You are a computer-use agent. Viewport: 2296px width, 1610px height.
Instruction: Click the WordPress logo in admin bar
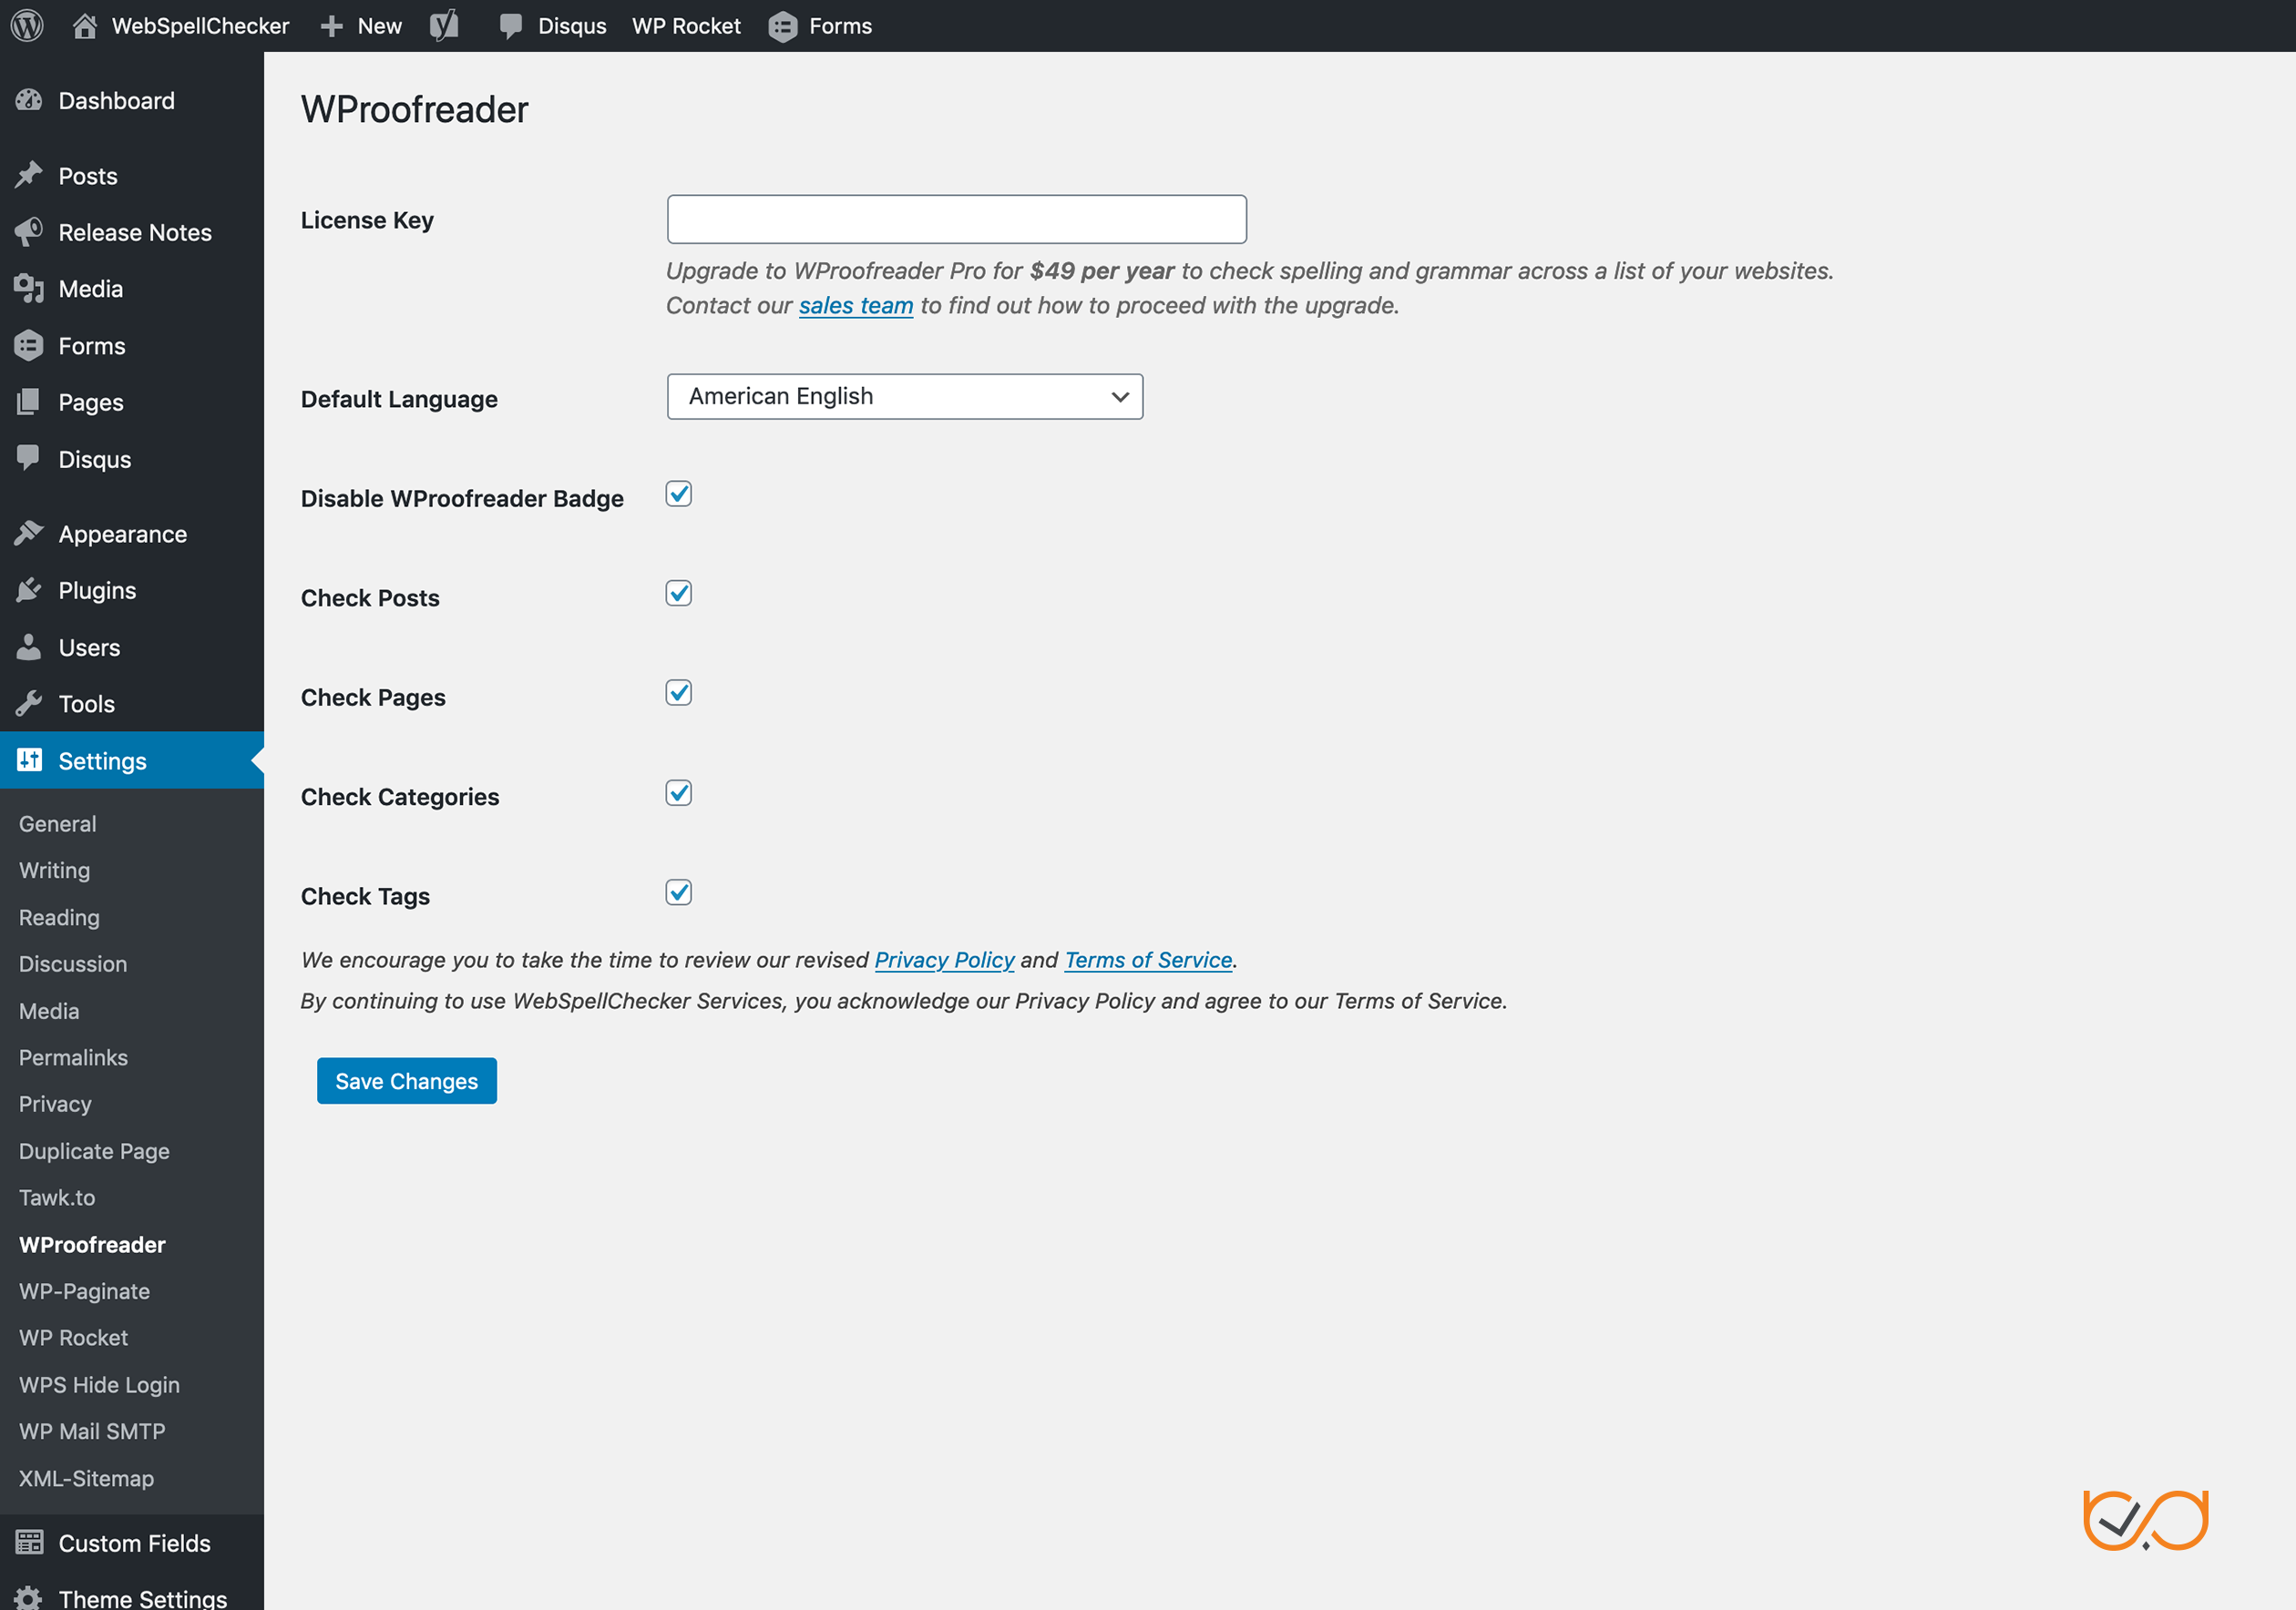pyautogui.click(x=27, y=25)
